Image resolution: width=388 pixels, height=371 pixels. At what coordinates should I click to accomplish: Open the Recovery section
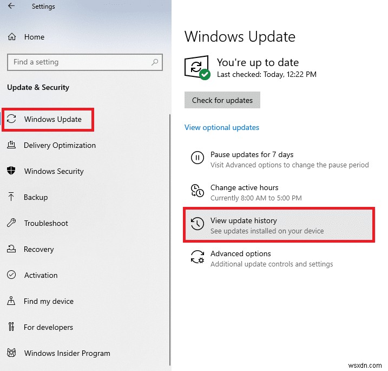(x=38, y=249)
